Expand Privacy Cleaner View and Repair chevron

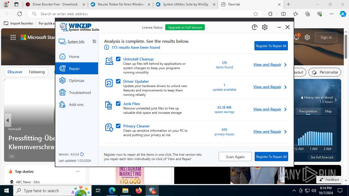pos(285,132)
